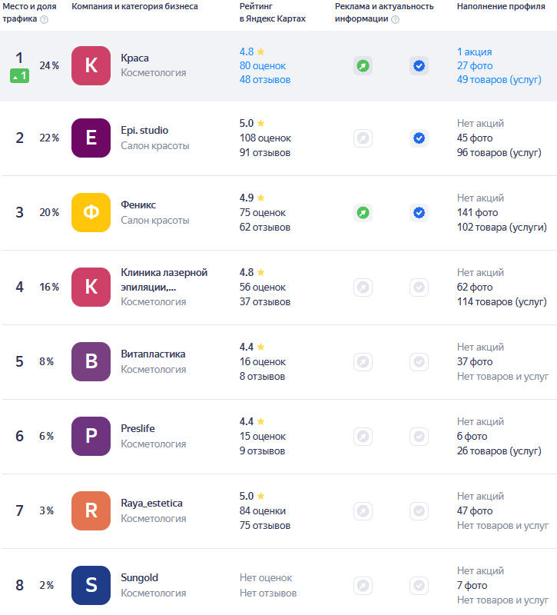The height and width of the screenshot is (615, 557).
Task: Click the Клиника лазерной эпиляции logo
Action: pos(91,287)
